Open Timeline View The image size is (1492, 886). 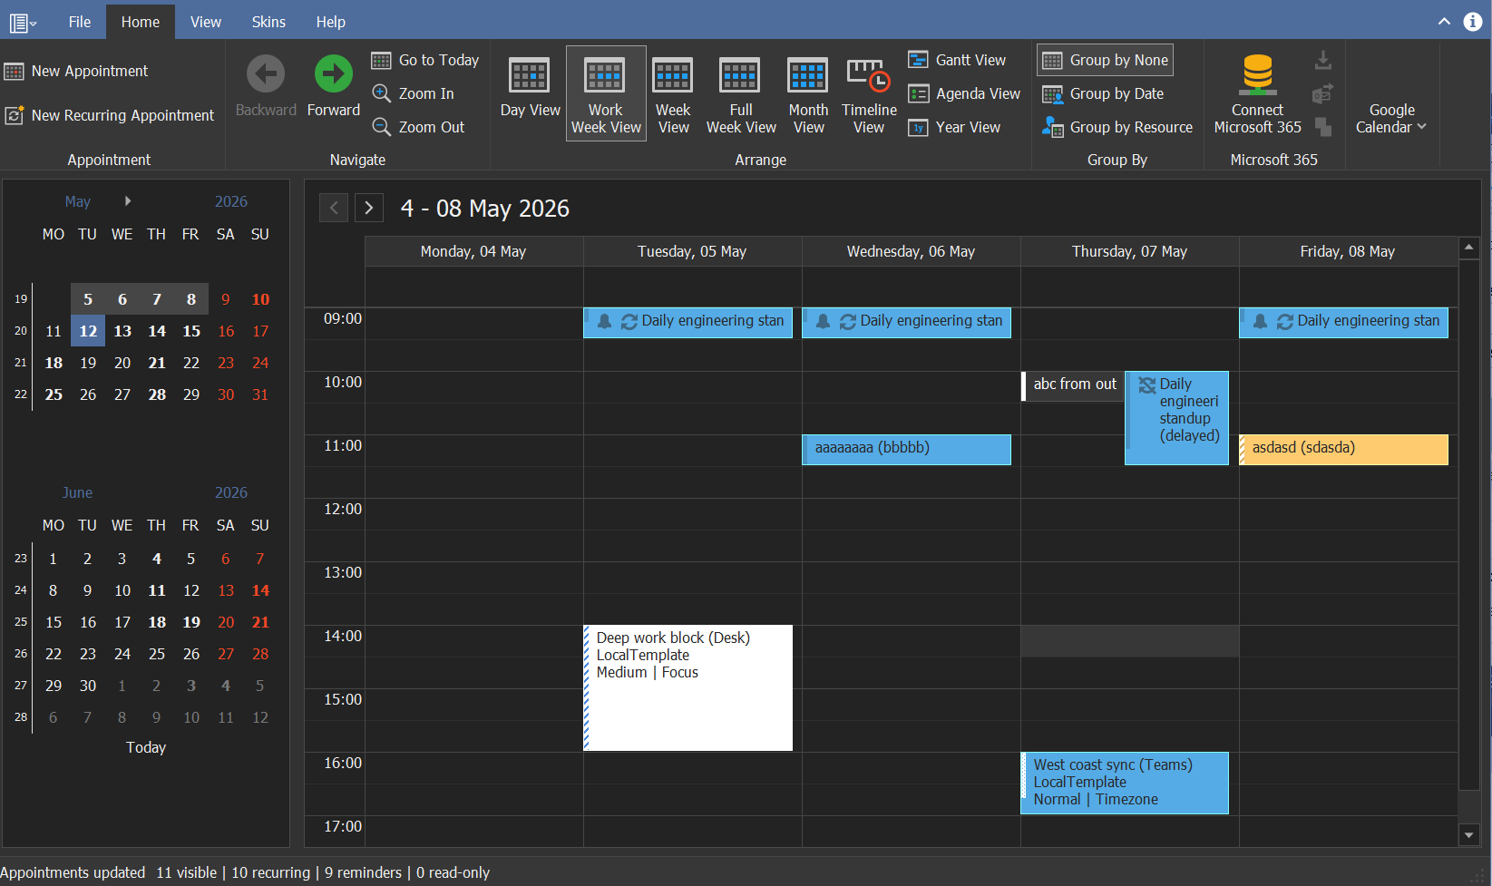[869, 93]
